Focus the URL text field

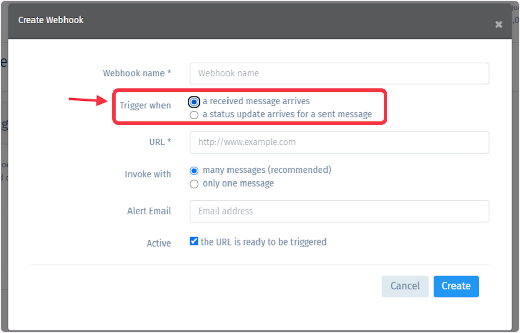339,142
